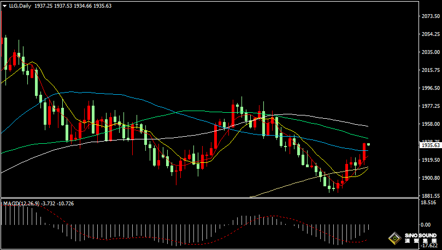Click the divider between price chart and MACD

coord(208,198)
